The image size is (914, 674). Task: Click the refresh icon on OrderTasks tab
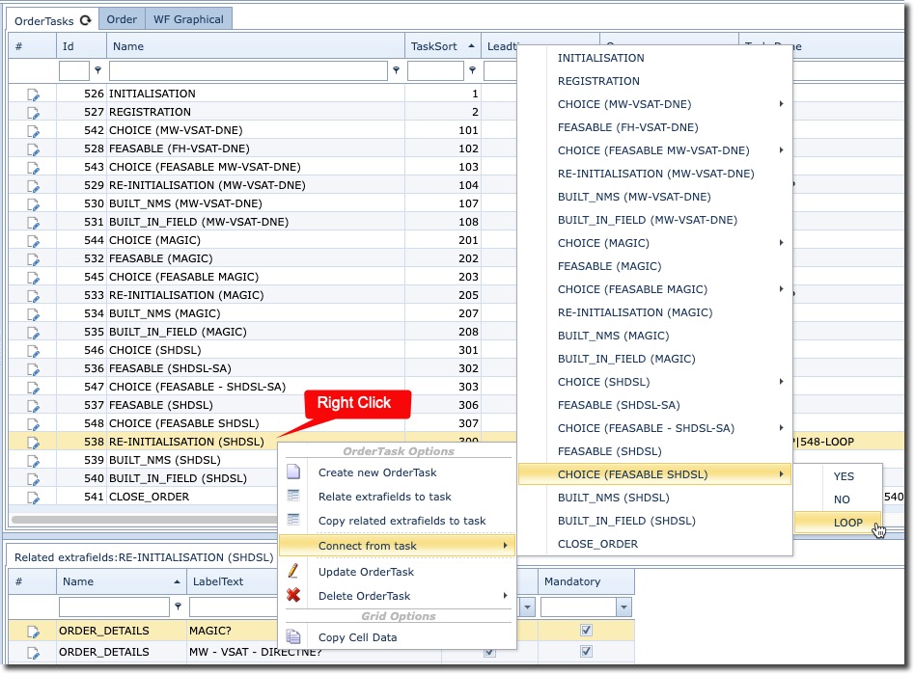[x=86, y=20]
